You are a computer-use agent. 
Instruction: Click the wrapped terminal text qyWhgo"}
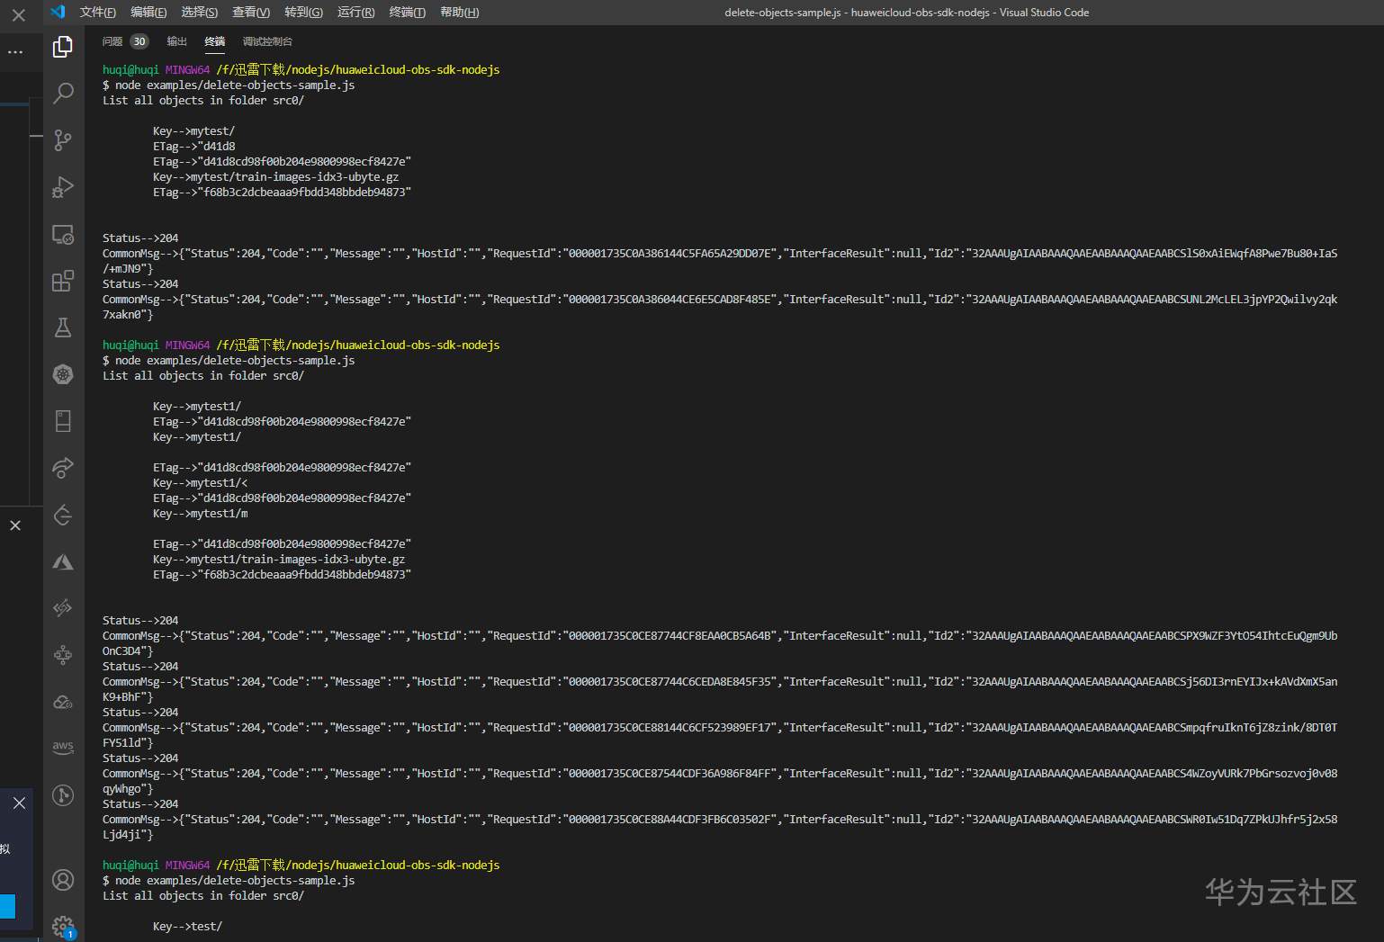128,789
